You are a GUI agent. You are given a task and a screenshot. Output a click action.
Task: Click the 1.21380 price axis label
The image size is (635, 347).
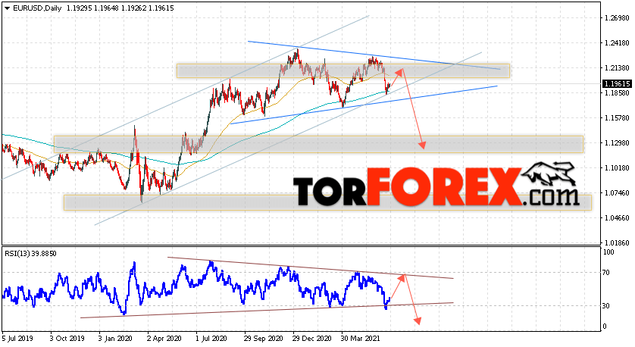point(617,68)
